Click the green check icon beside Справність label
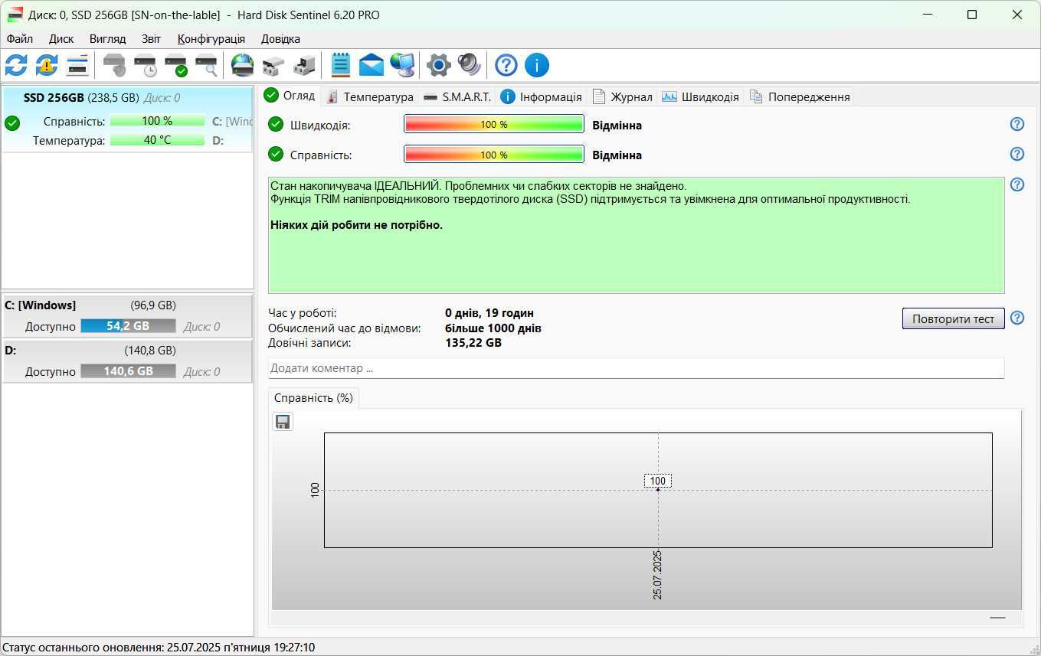 pyautogui.click(x=276, y=155)
